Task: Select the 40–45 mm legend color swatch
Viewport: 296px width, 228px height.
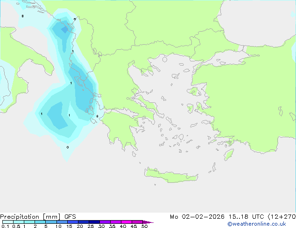Action: pyautogui.click(x=127, y=222)
